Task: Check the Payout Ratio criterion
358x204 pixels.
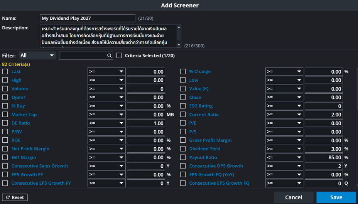Action: pyautogui.click(x=183, y=157)
